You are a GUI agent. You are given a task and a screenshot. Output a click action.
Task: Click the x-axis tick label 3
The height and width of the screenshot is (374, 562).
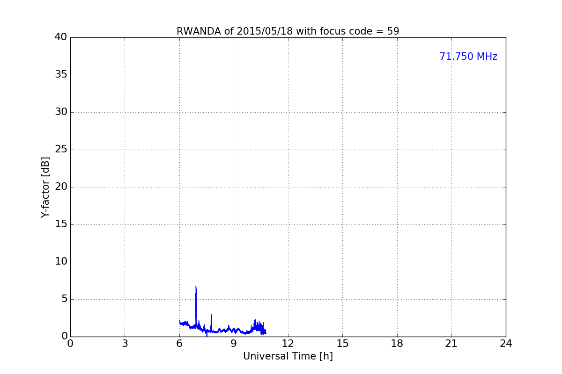click(x=125, y=343)
